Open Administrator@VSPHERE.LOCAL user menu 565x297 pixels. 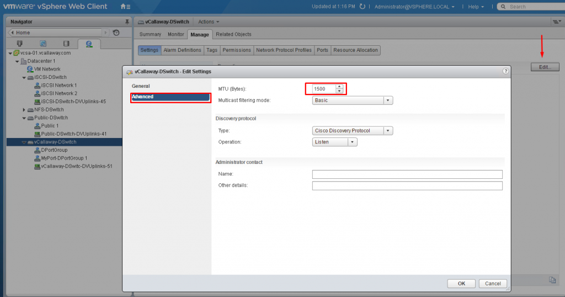click(x=414, y=7)
